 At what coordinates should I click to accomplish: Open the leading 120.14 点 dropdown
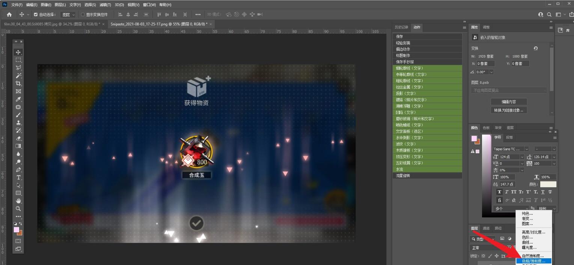click(x=554, y=157)
